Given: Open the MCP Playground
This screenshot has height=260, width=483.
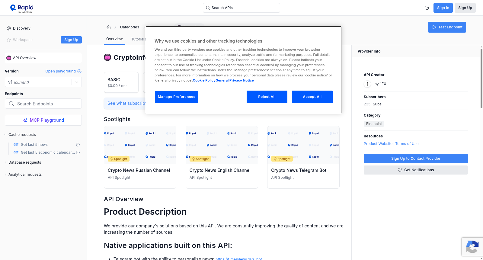Looking at the screenshot, I should 43,120.
